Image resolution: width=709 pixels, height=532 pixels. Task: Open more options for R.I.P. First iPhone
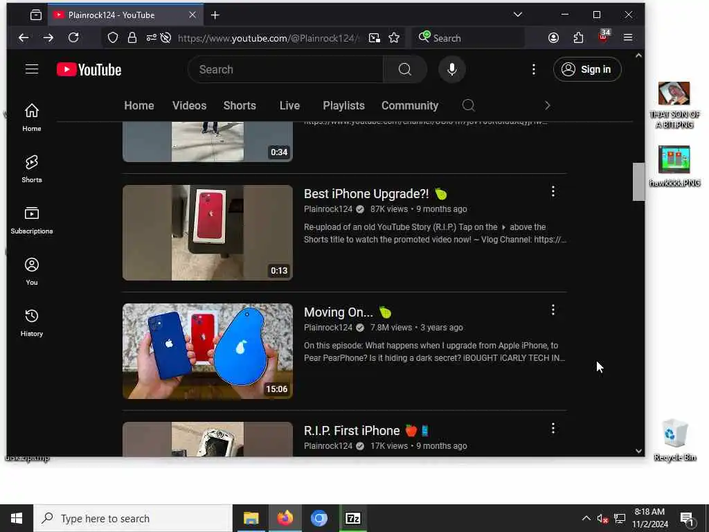[553, 428]
